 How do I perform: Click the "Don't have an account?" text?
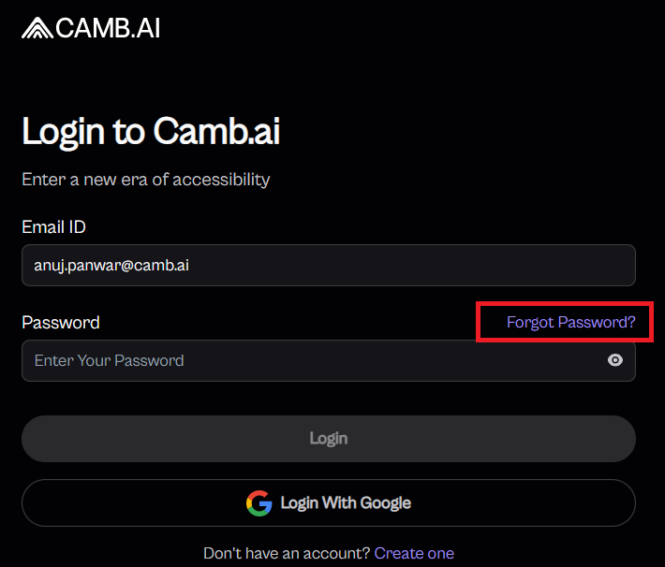(286, 553)
